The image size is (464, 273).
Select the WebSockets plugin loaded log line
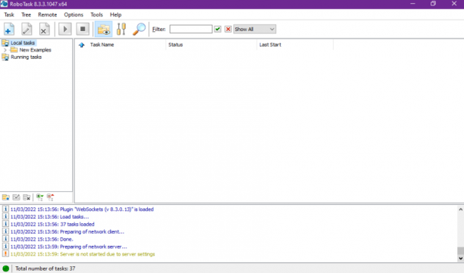click(x=82, y=209)
